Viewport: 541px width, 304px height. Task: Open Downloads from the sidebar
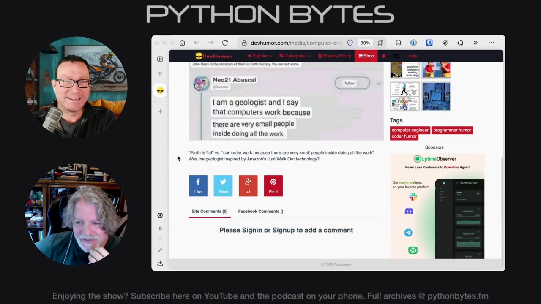160,263
